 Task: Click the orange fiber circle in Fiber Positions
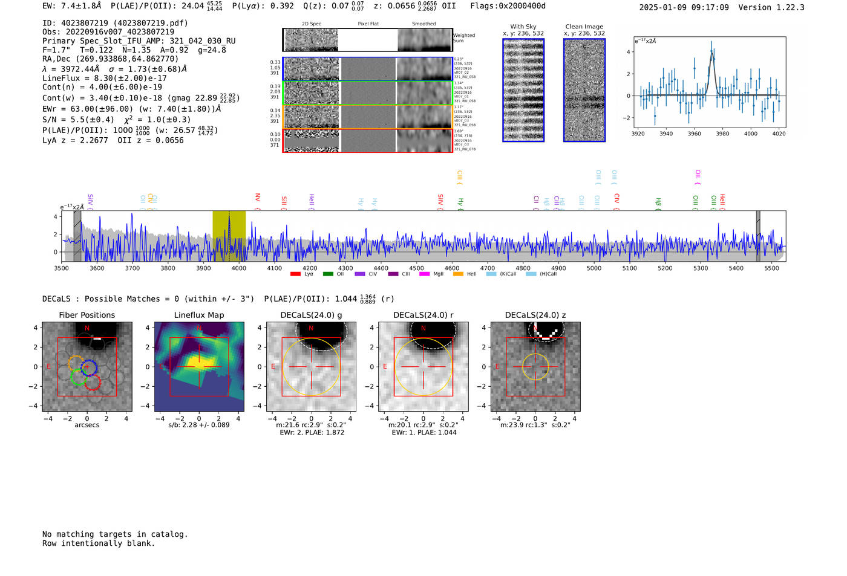pyautogui.click(x=76, y=363)
